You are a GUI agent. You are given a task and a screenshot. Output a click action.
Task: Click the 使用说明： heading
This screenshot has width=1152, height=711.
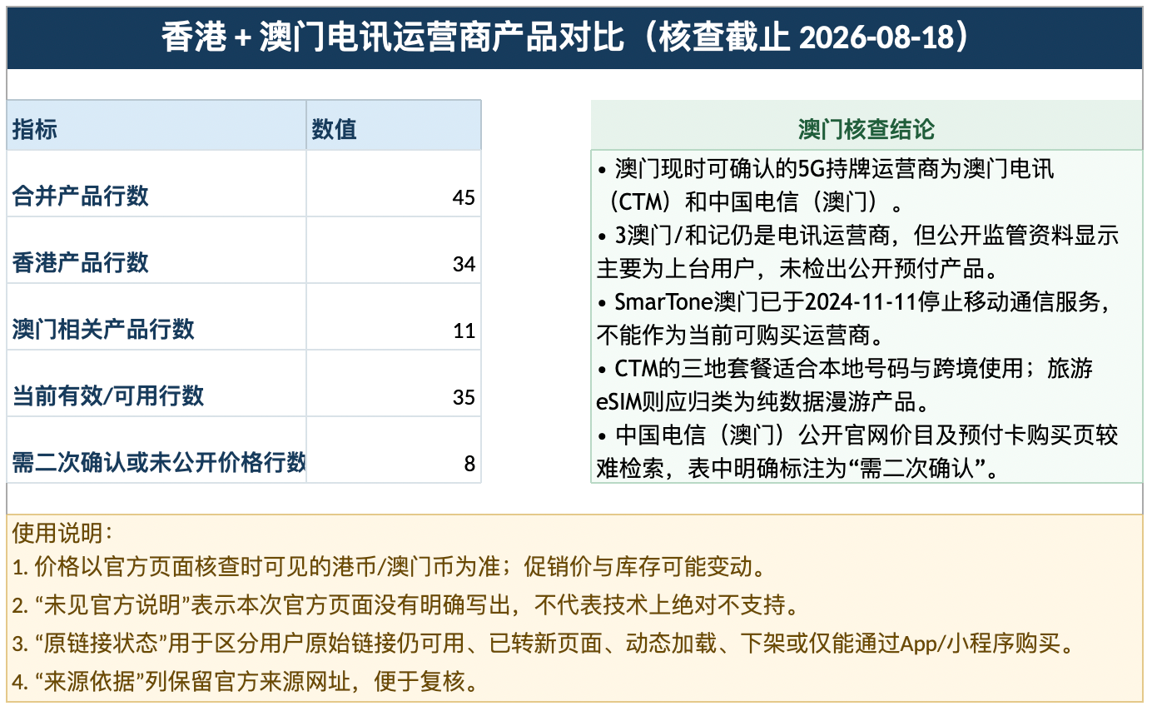click(62, 531)
